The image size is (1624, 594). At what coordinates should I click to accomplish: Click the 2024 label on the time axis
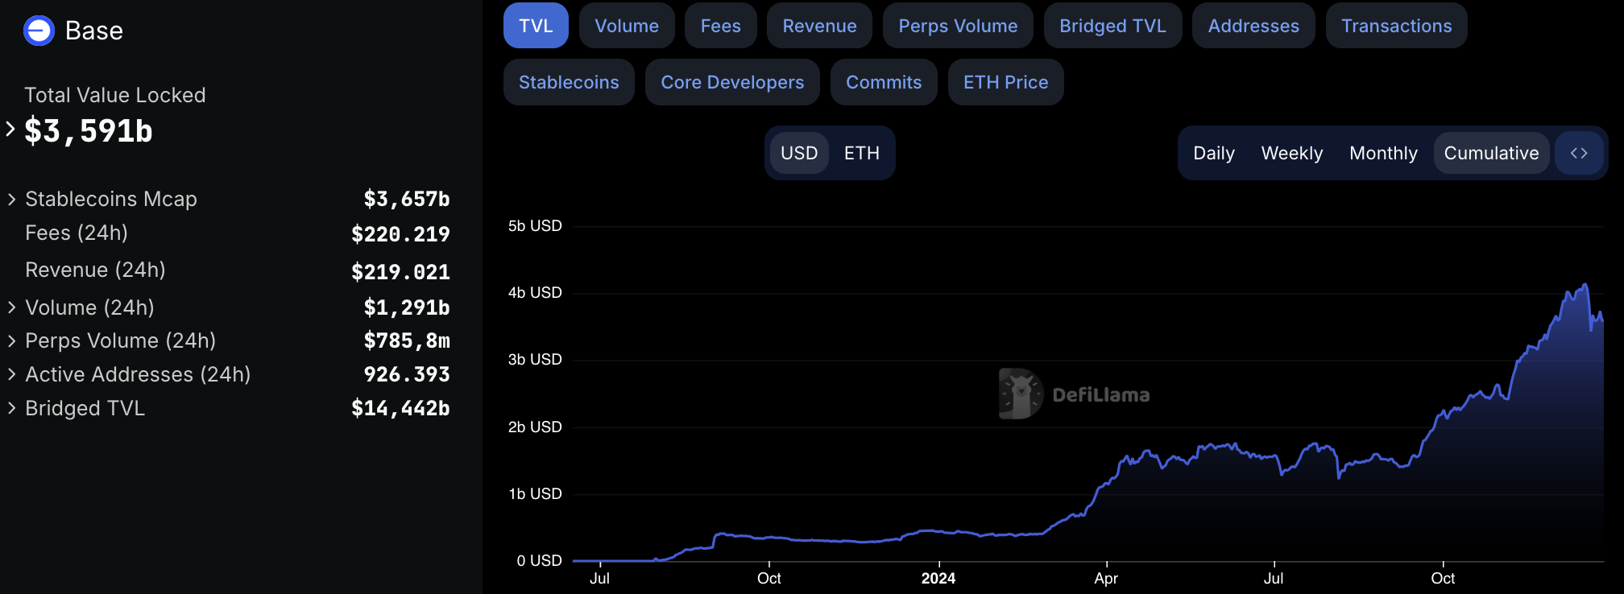coord(938,578)
